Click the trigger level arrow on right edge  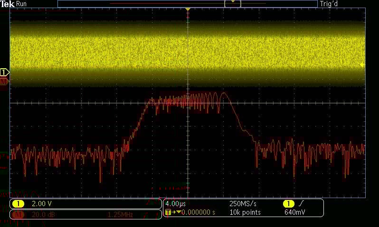click(362, 64)
